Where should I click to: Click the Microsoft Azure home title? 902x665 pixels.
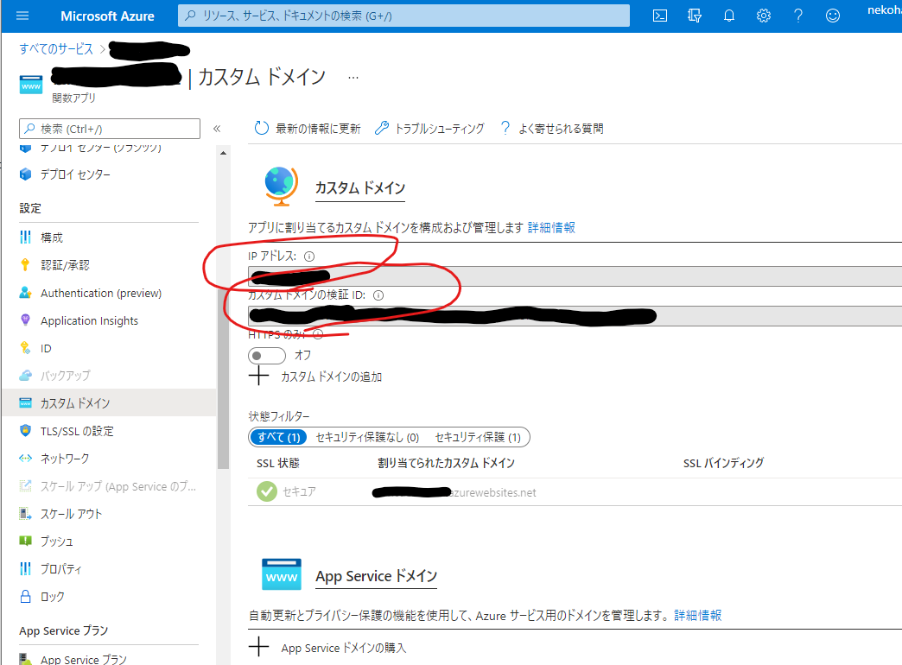click(x=107, y=16)
